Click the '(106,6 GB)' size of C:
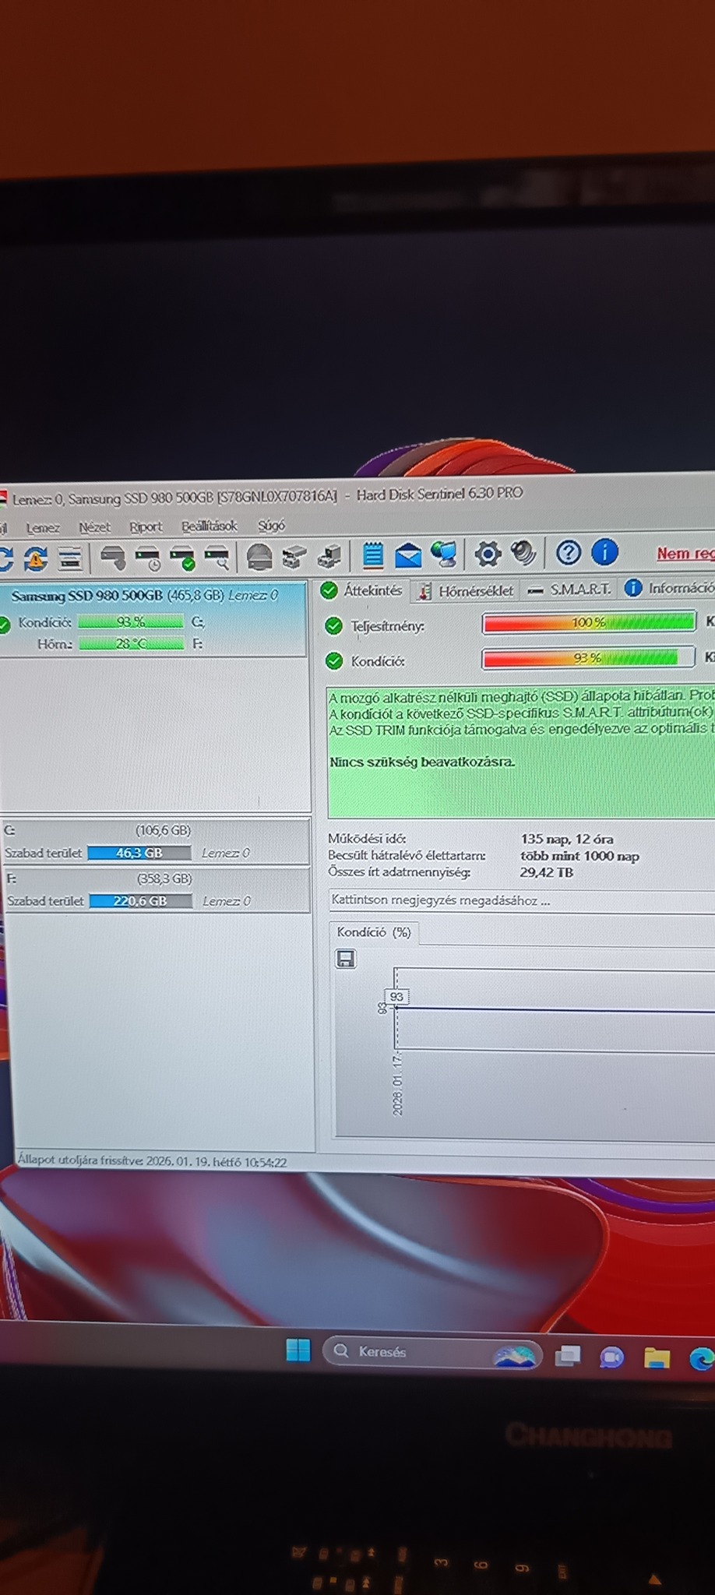This screenshot has height=1595, width=715. (164, 830)
